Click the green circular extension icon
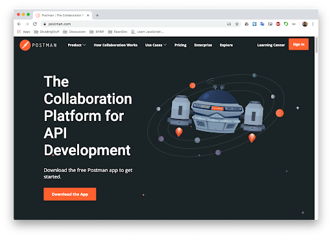This screenshot has width=332, height=238. [286, 24]
